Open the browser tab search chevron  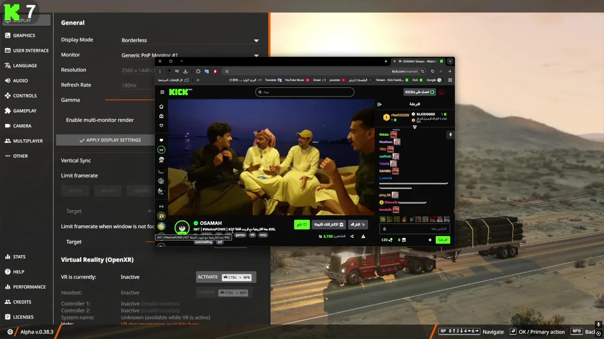click(450, 61)
